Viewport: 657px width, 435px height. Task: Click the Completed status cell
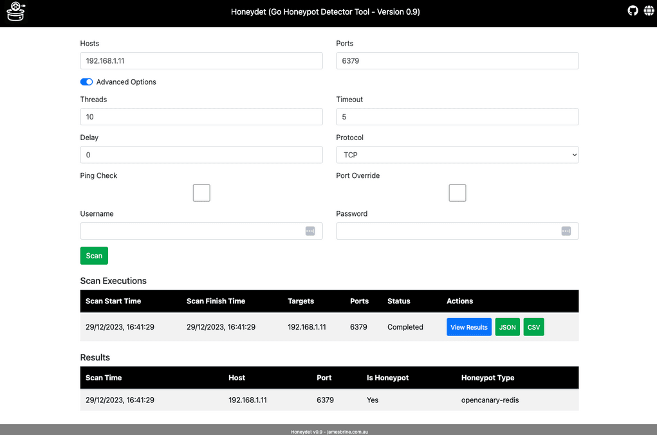click(x=405, y=327)
